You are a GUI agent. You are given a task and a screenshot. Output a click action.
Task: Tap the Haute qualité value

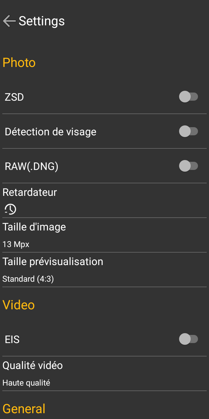click(26, 383)
